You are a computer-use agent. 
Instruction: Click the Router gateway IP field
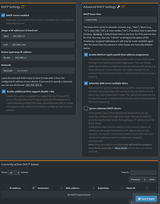point(43,58)
